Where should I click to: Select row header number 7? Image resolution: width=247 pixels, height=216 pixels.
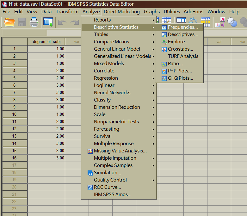(15, 92)
